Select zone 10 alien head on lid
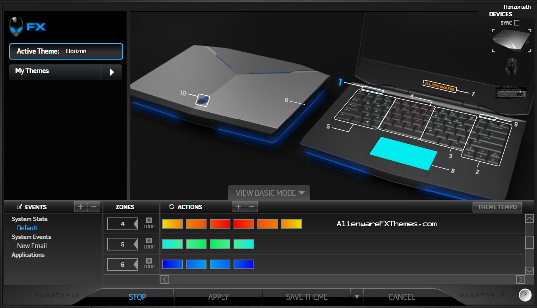The width and height of the screenshot is (537, 308). pyautogui.click(x=203, y=100)
